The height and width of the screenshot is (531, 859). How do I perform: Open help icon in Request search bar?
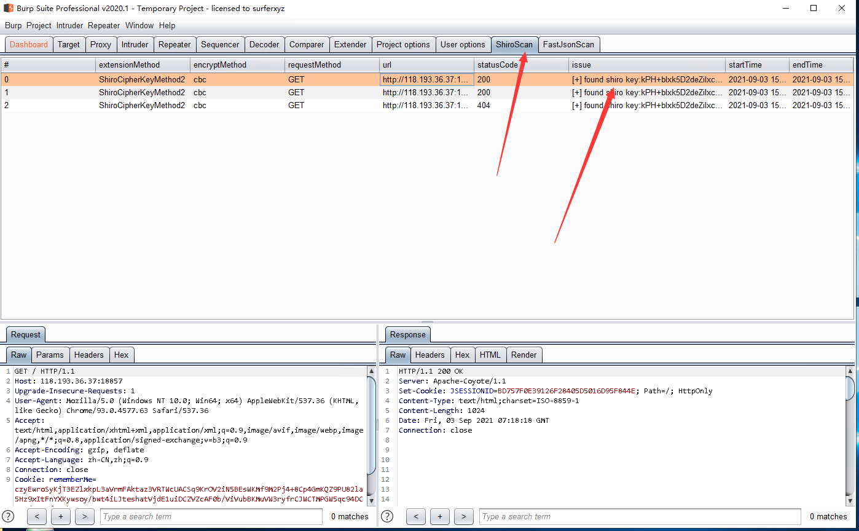point(8,516)
